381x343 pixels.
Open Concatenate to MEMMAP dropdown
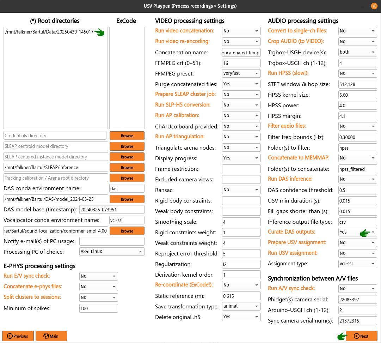357,158
